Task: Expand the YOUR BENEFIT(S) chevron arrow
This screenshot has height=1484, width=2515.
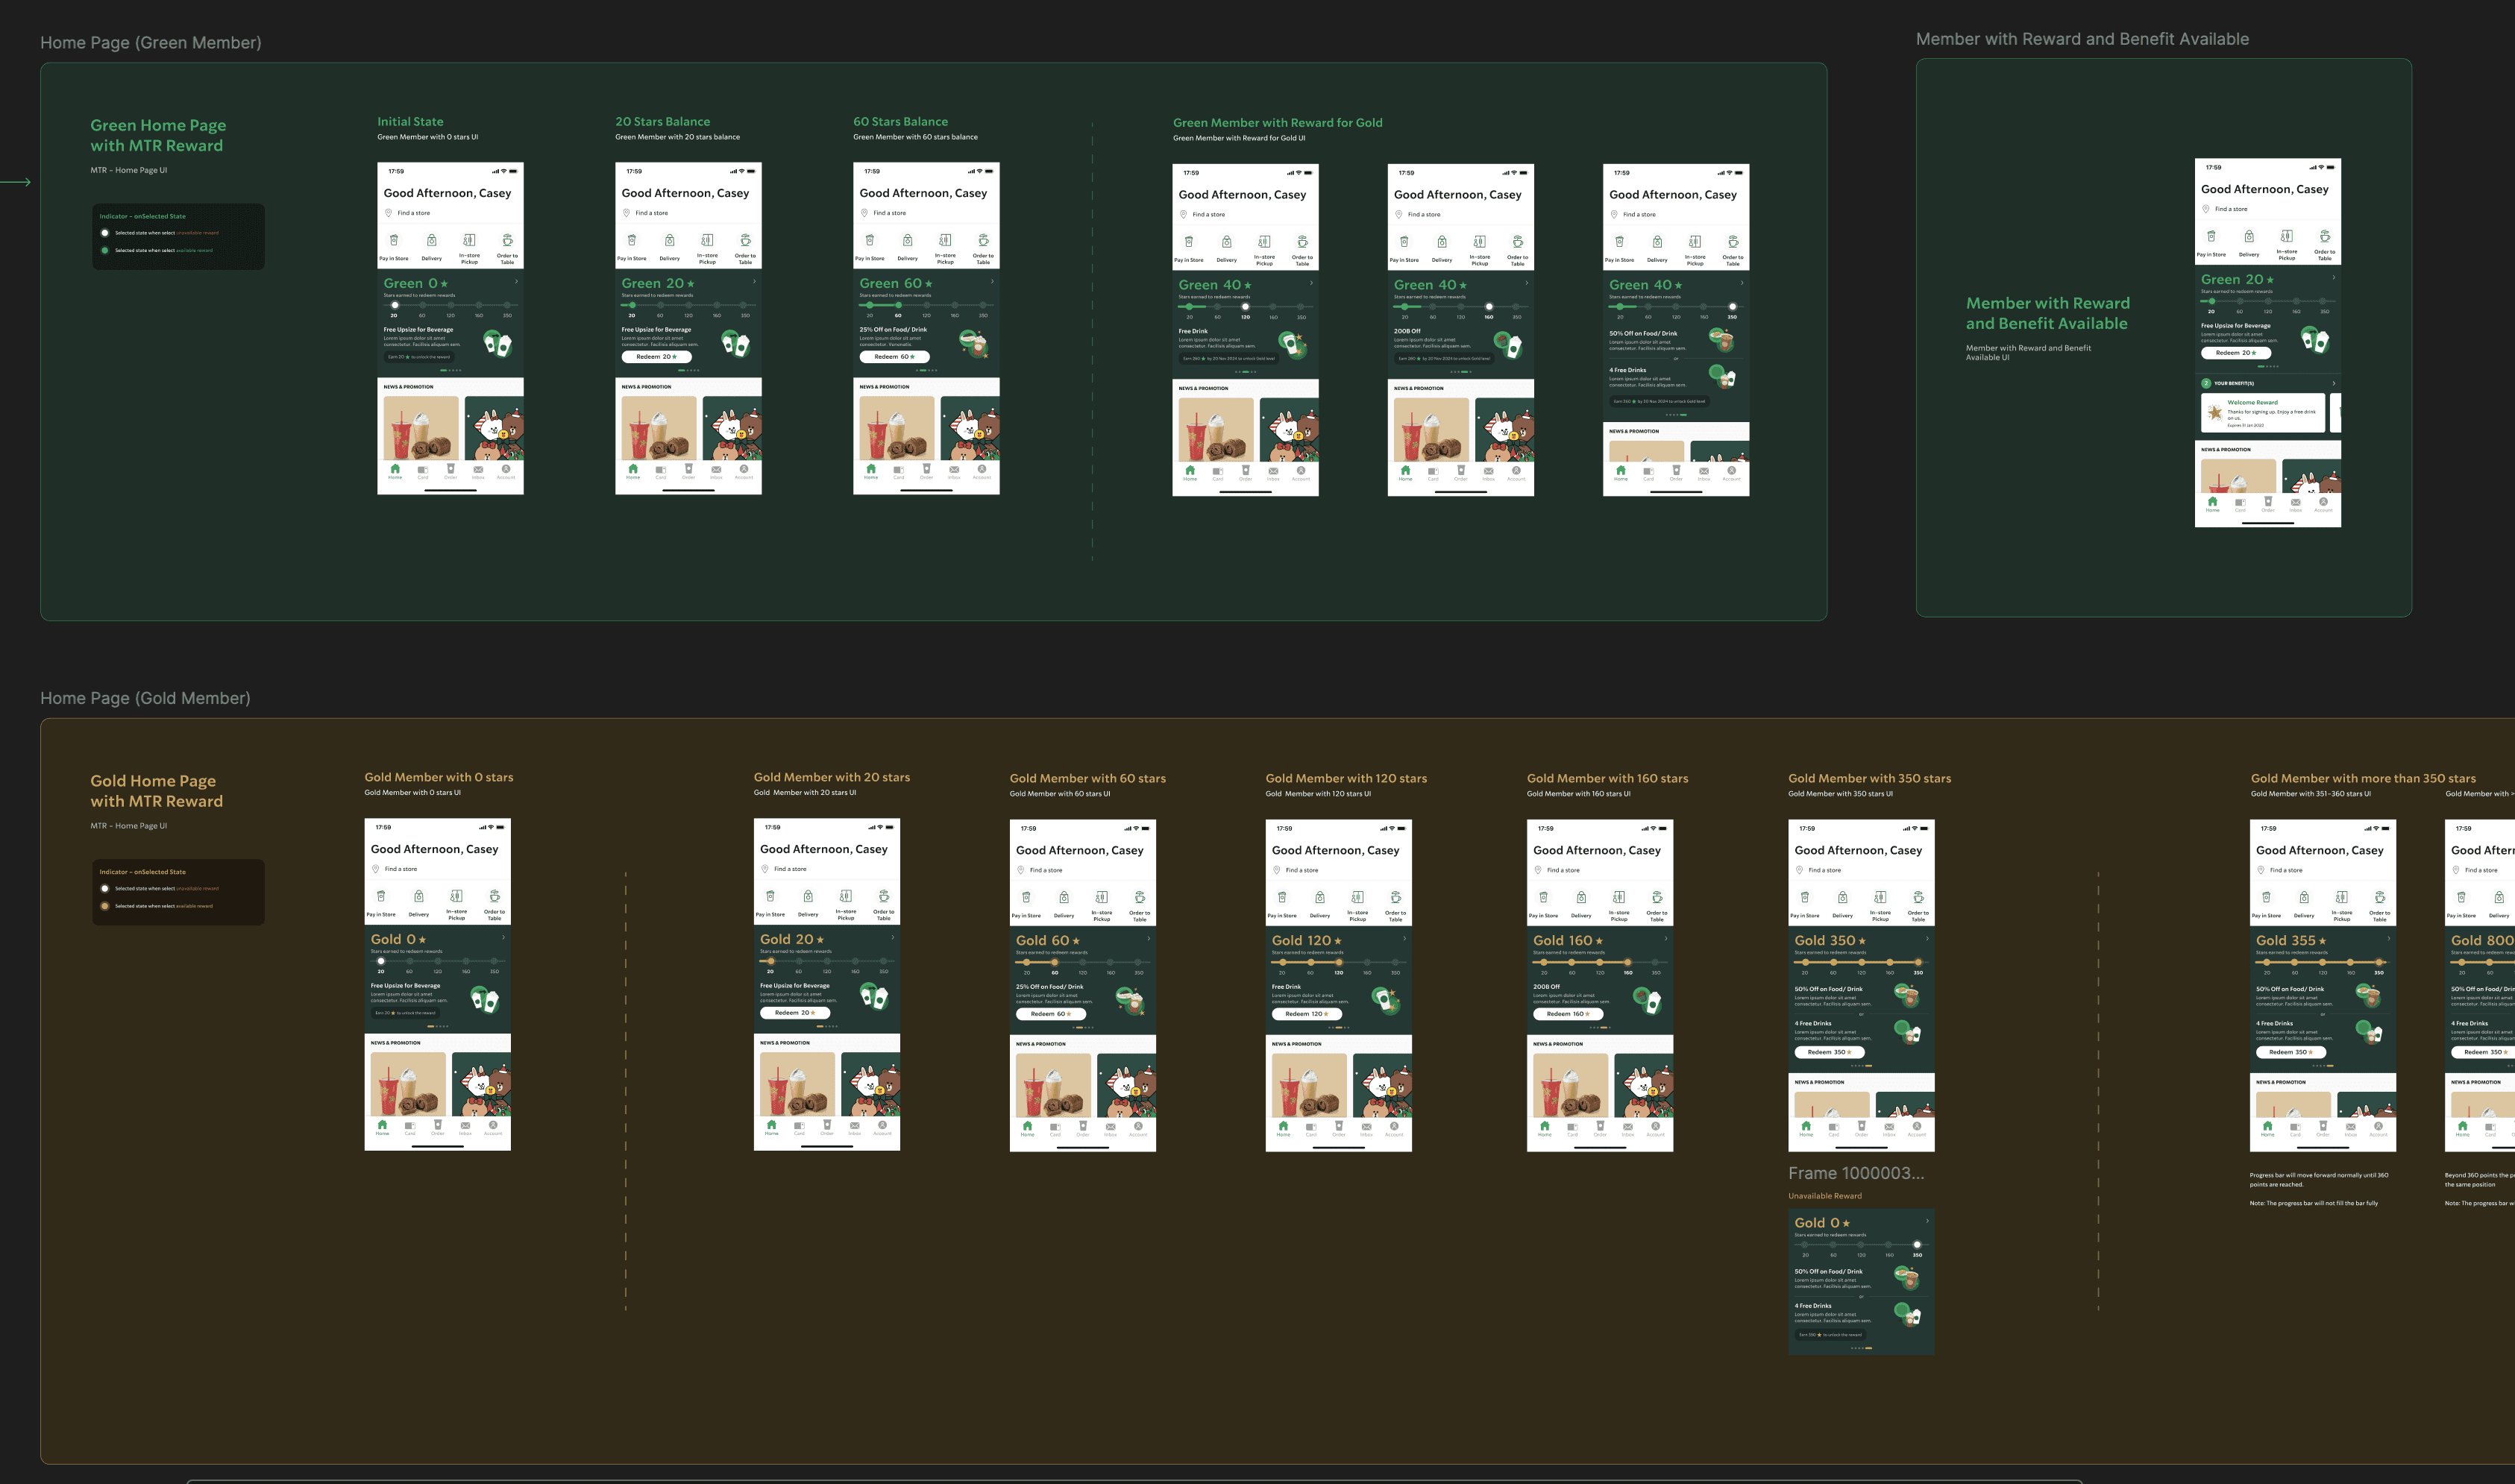Action: click(2333, 383)
